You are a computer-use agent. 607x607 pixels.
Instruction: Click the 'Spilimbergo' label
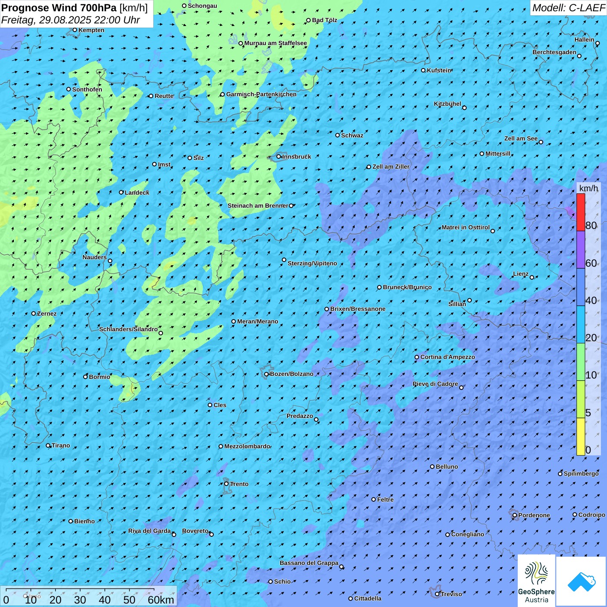[581, 473]
